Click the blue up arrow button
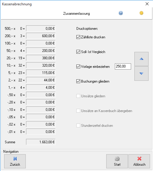Image resolution: width=153 pixels, height=171 pixels. coord(141,59)
